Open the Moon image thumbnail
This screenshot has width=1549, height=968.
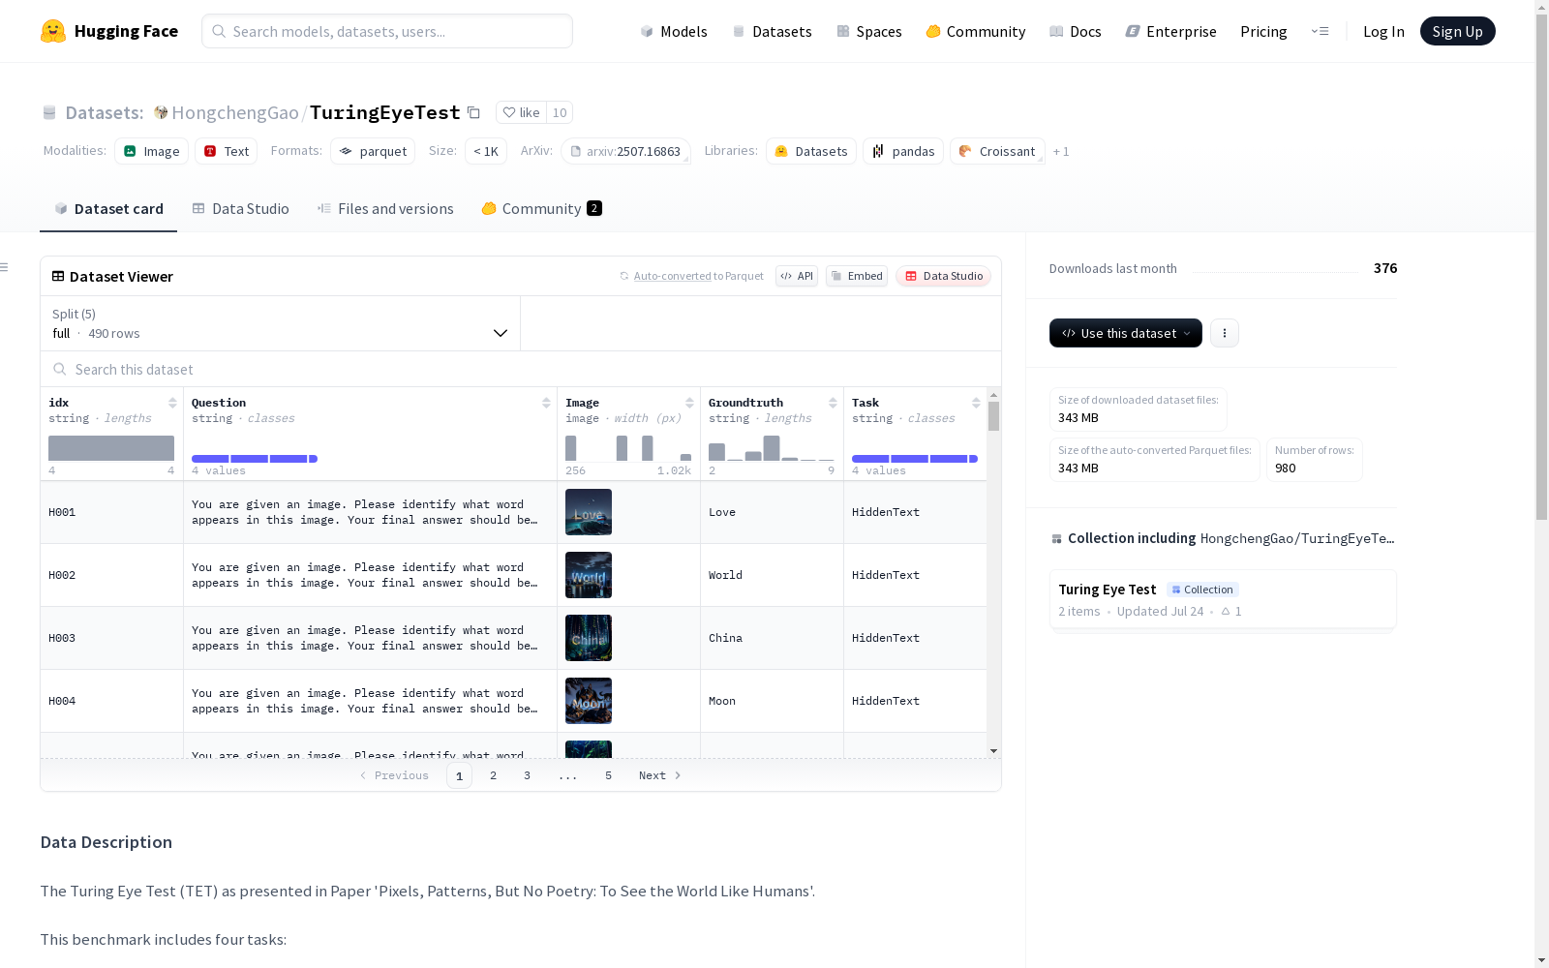pos(589,701)
